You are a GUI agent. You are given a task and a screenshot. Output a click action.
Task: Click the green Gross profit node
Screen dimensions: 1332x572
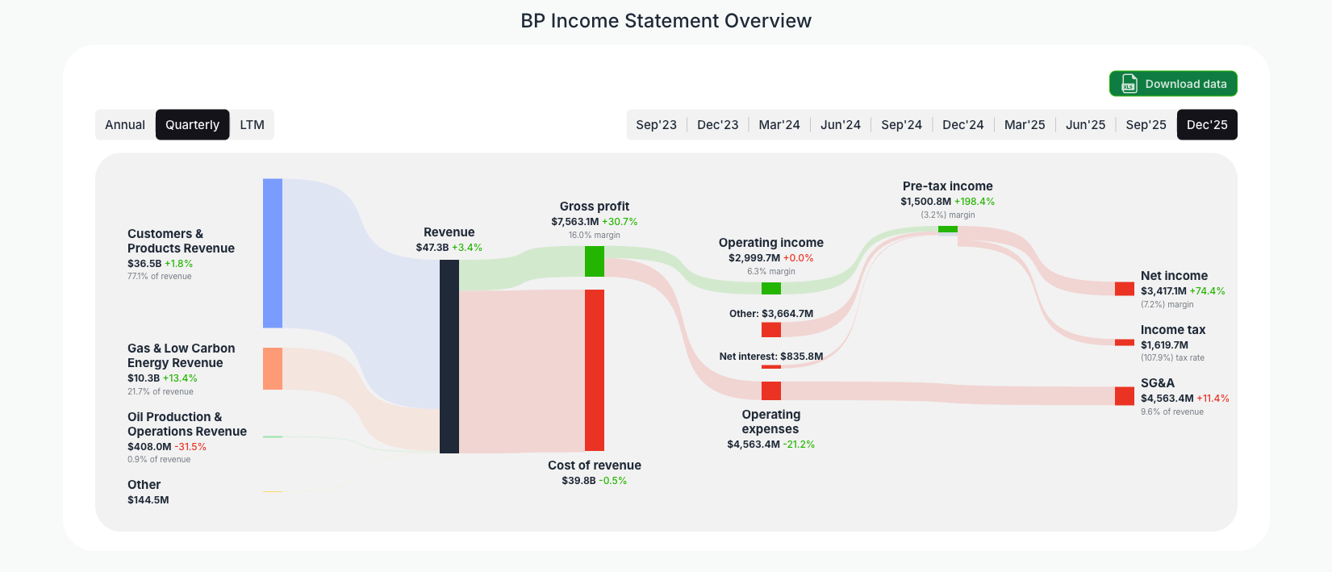coord(595,260)
